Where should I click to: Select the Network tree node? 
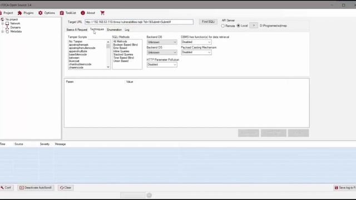(15, 23)
